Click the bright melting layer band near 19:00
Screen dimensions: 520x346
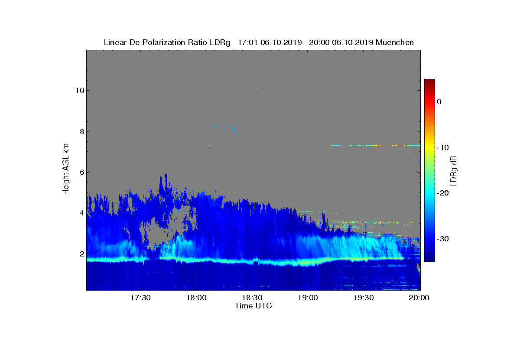pos(307,263)
